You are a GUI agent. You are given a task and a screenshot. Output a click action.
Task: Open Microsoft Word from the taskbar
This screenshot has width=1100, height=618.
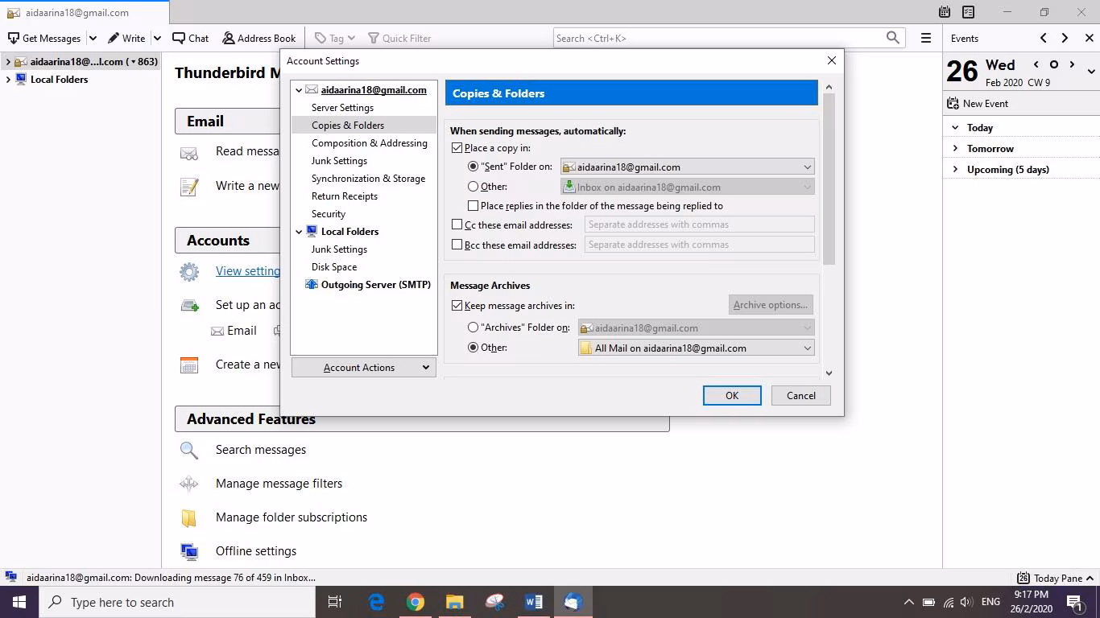(x=533, y=602)
